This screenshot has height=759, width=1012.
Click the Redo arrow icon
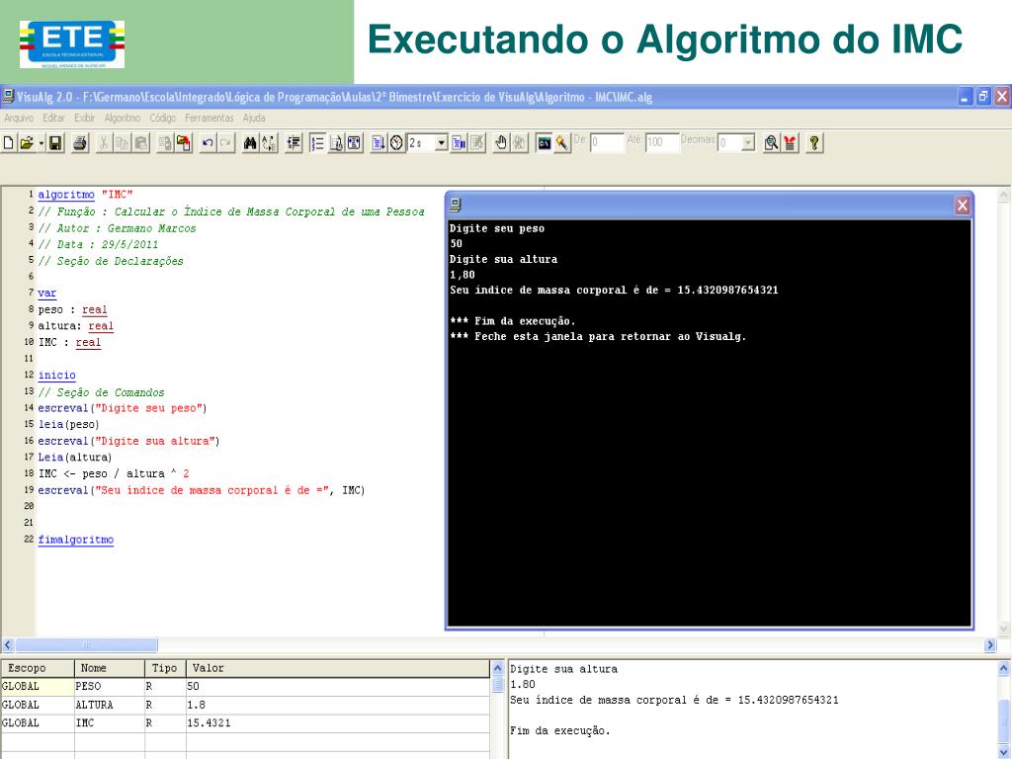pos(225,142)
